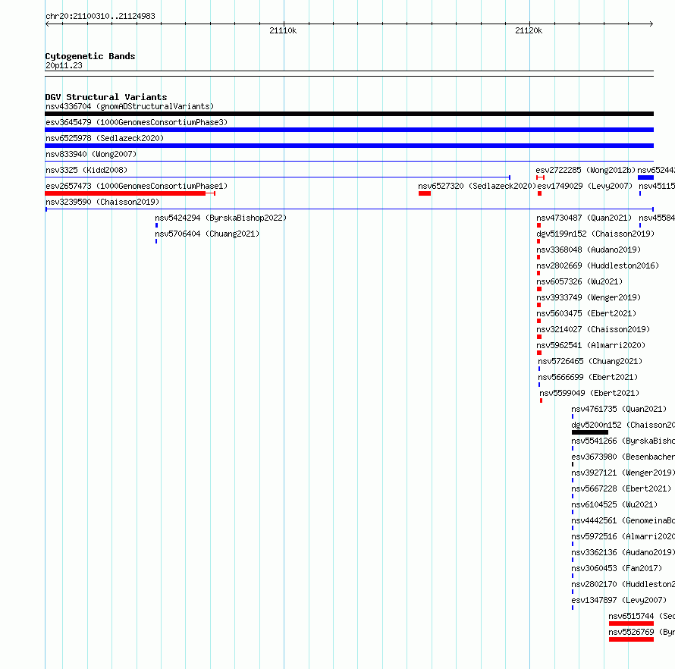
Task: Click the 21110k ruler position label
Action: pos(283,30)
